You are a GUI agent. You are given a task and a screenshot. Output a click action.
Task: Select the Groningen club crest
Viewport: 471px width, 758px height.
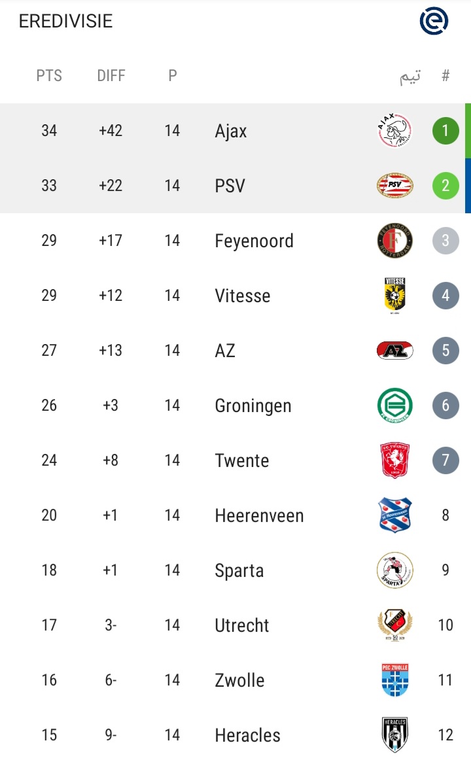(x=394, y=405)
